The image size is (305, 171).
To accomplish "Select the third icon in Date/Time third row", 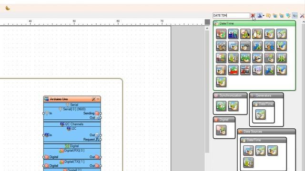I will (245, 58).
